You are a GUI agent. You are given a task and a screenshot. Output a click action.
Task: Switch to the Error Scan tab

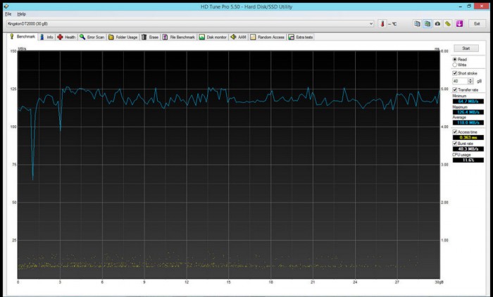tap(92, 37)
